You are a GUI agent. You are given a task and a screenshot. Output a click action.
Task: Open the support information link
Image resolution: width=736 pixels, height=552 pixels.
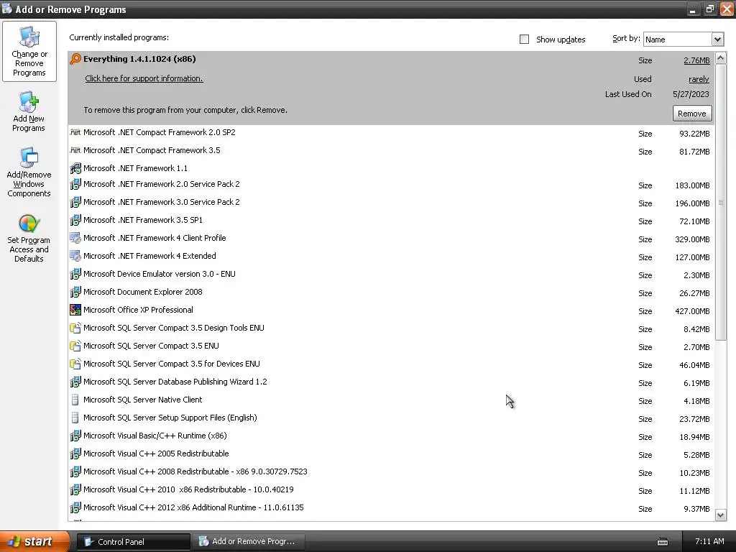point(144,78)
